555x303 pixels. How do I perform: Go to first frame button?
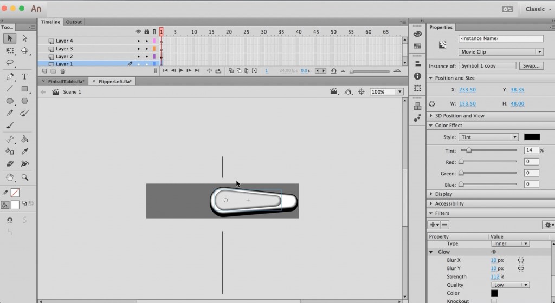click(165, 71)
